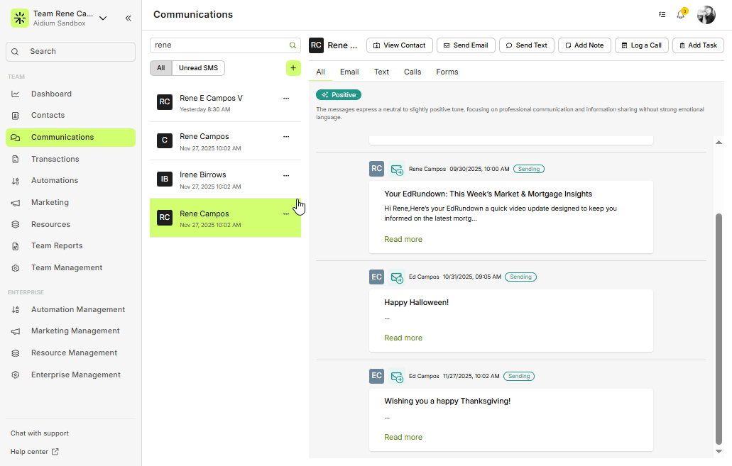This screenshot has height=466, width=732.
Task: Click the Add Task button
Action: click(698, 45)
